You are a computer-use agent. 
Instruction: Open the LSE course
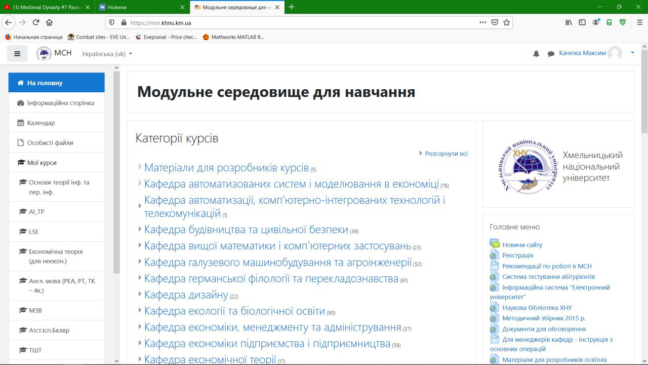click(56, 232)
